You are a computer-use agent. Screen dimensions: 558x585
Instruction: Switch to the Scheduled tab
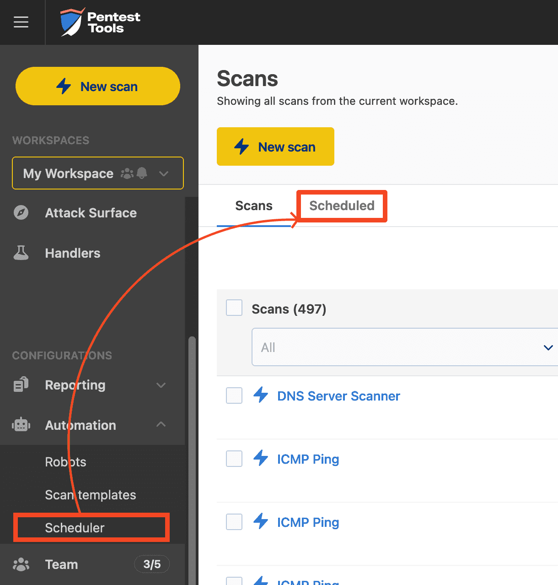(x=342, y=206)
